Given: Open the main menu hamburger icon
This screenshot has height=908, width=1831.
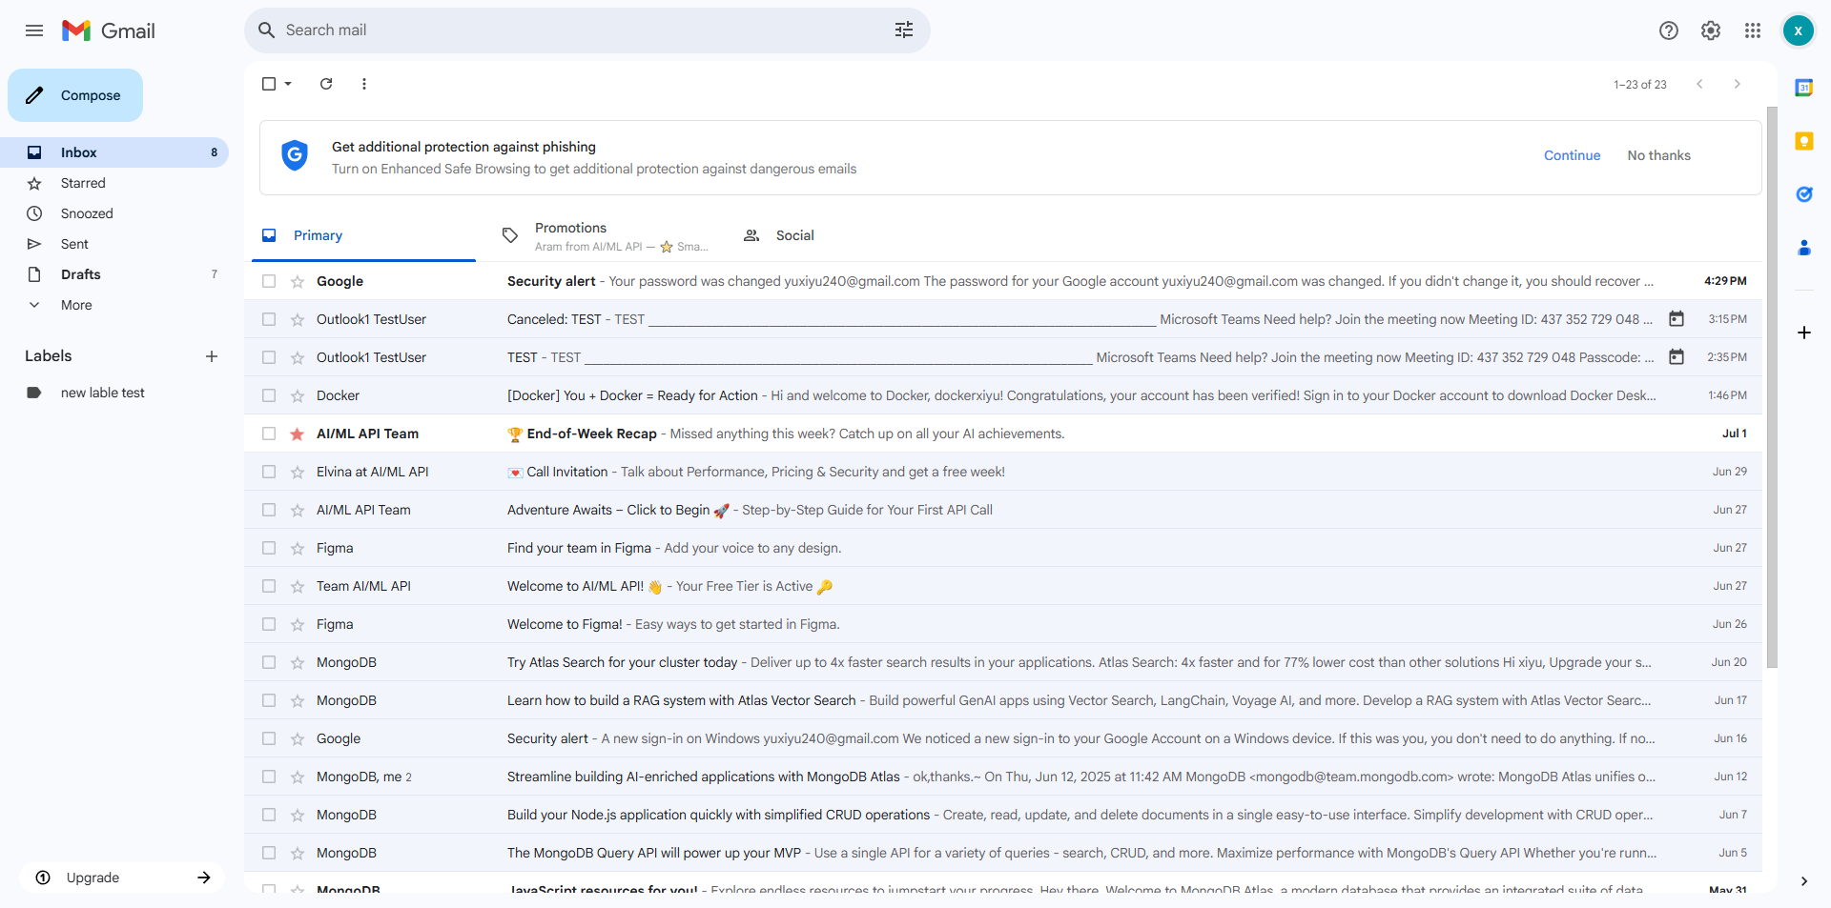Looking at the screenshot, I should point(34,30).
